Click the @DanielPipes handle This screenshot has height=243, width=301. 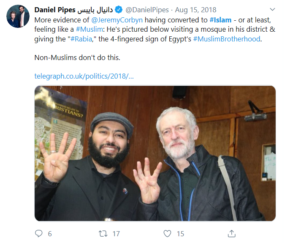147,10
